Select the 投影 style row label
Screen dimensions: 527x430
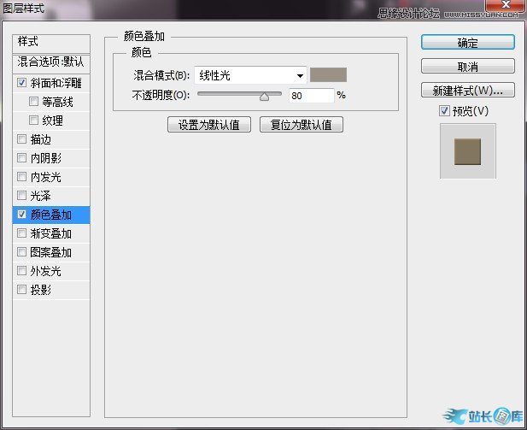pos(41,290)
